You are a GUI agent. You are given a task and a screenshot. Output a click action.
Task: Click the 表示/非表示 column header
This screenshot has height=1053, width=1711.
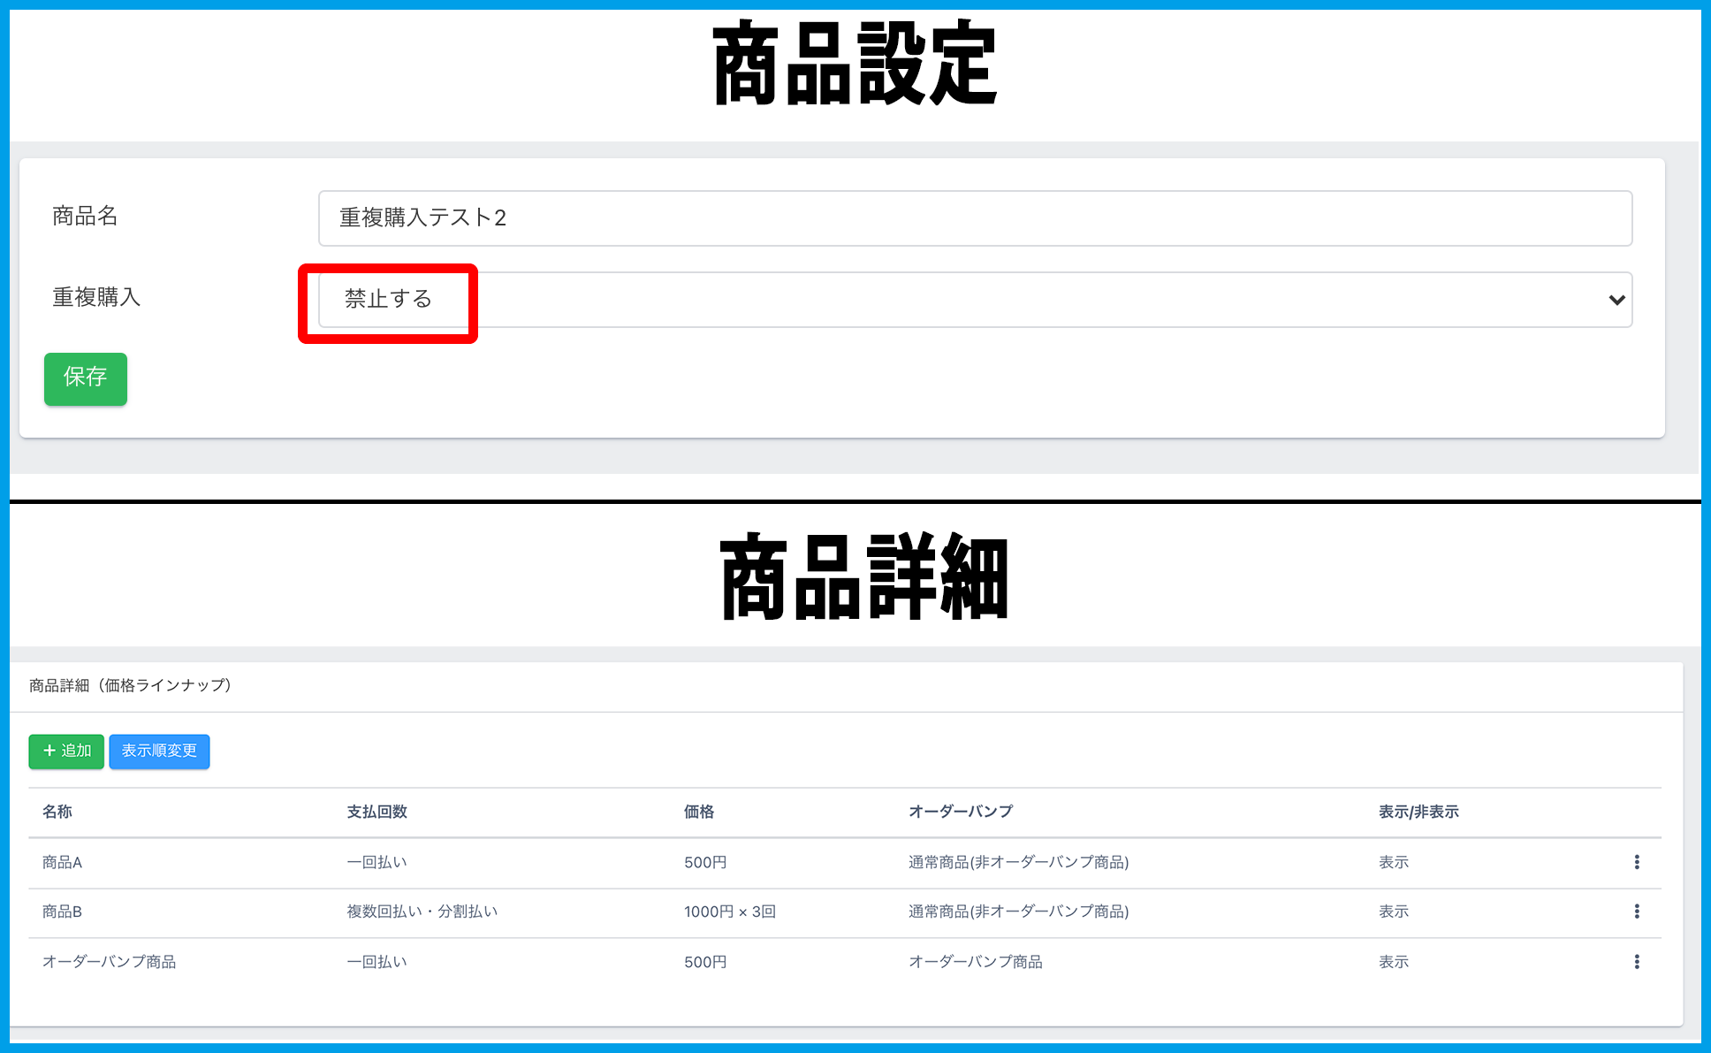pos(1418,812)
